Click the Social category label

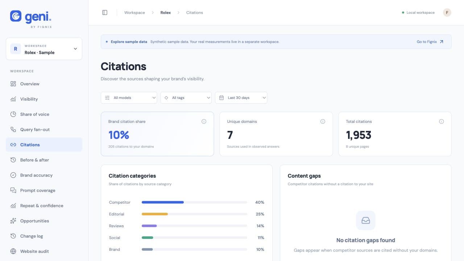(115, 238)
